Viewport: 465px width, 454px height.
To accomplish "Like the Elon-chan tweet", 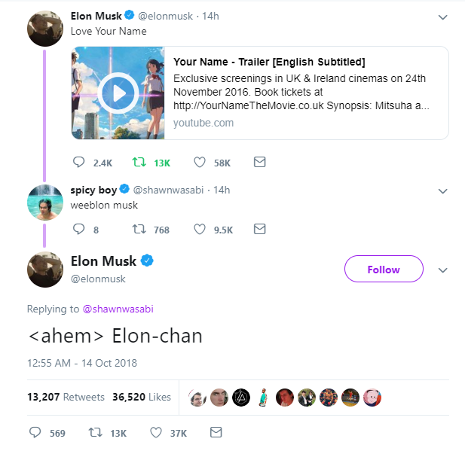I will pos(156,432).
